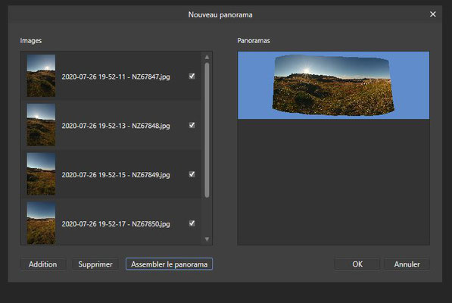Click the scroll down arrow in image list

[x=207, y=239]
